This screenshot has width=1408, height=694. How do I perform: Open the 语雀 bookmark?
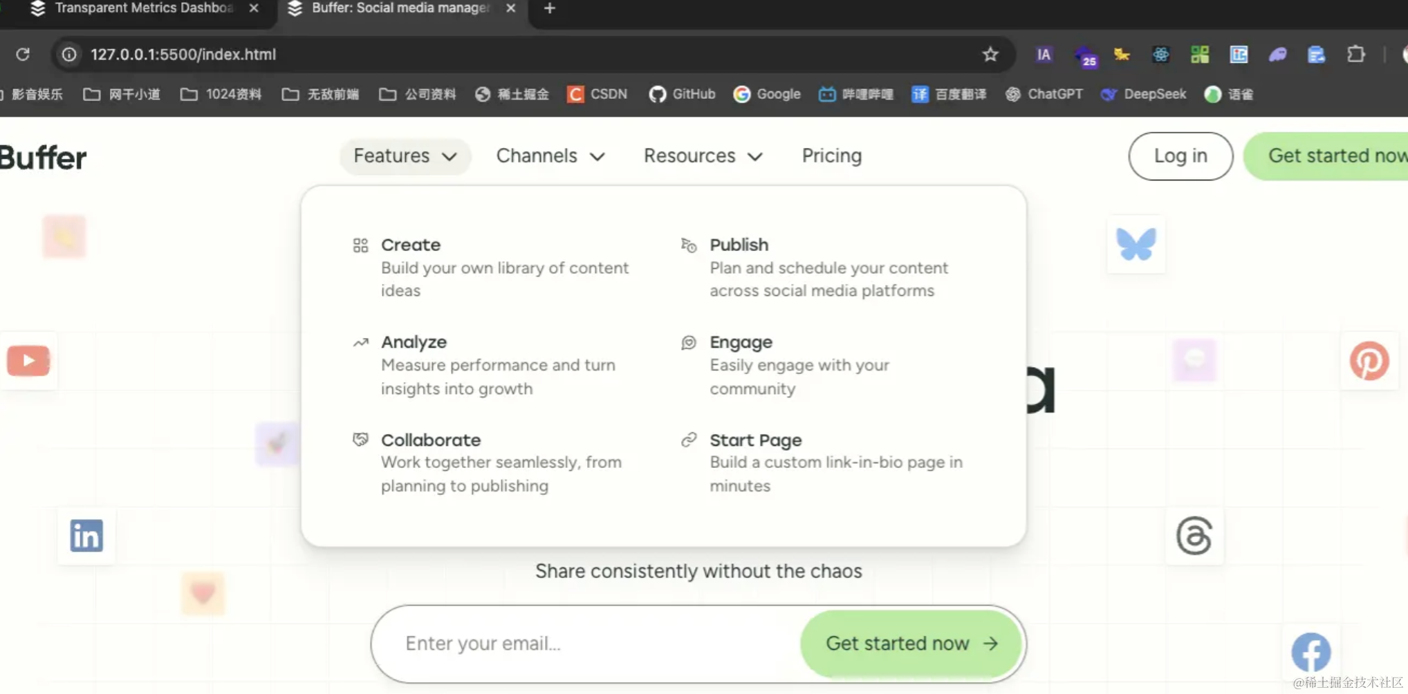click(1229, 94)
